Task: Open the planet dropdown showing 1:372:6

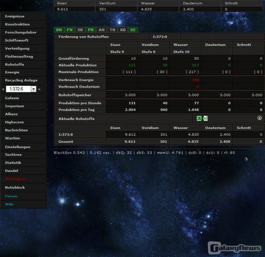Action: pyautogui.click(x=21, y=89)
